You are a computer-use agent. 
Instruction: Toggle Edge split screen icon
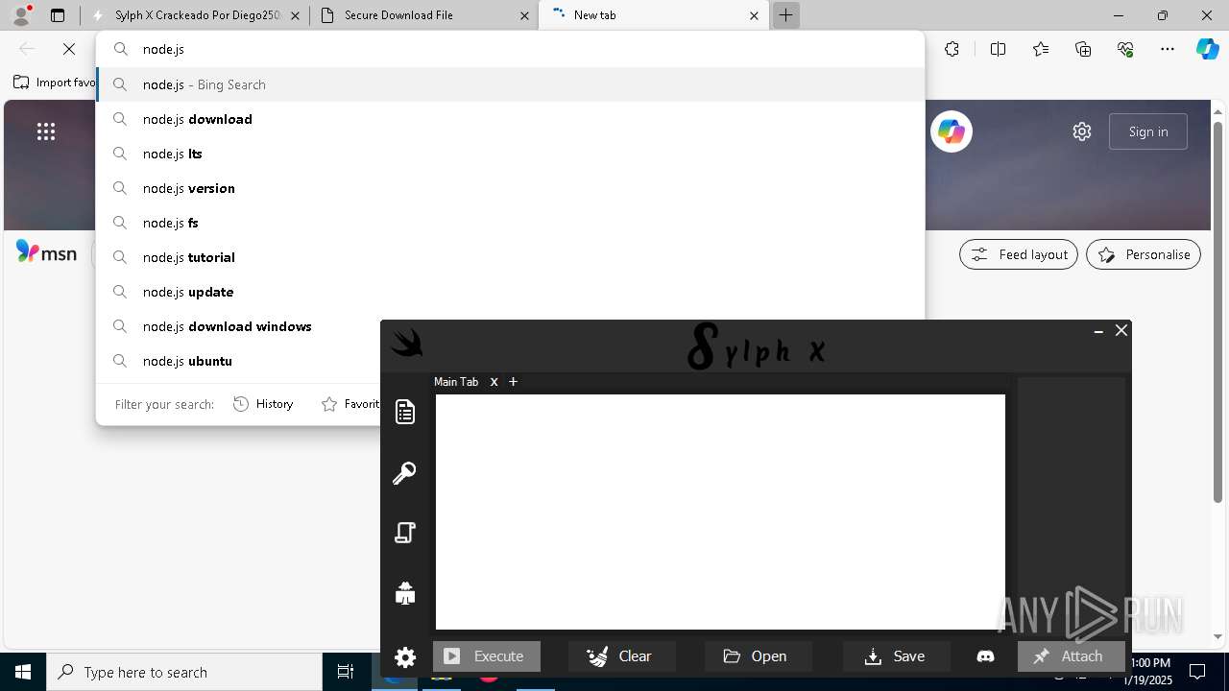click(998, 49)
